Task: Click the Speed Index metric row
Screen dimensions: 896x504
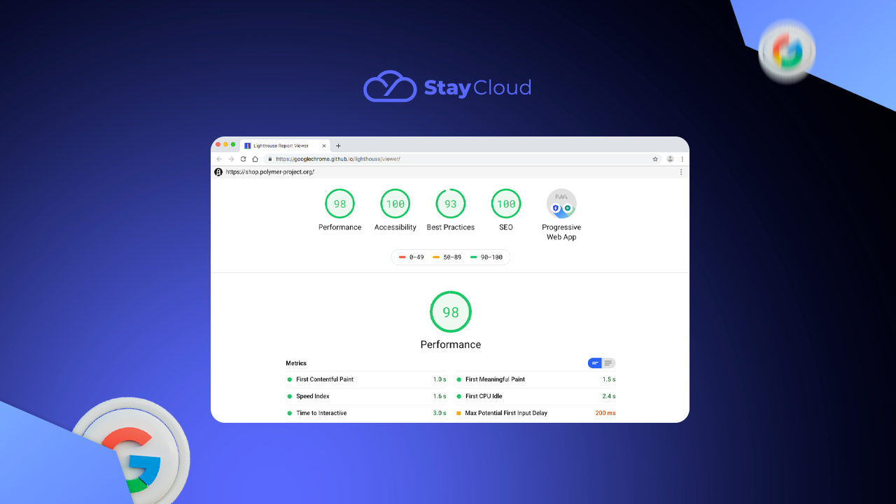Action: click(366, 396)
